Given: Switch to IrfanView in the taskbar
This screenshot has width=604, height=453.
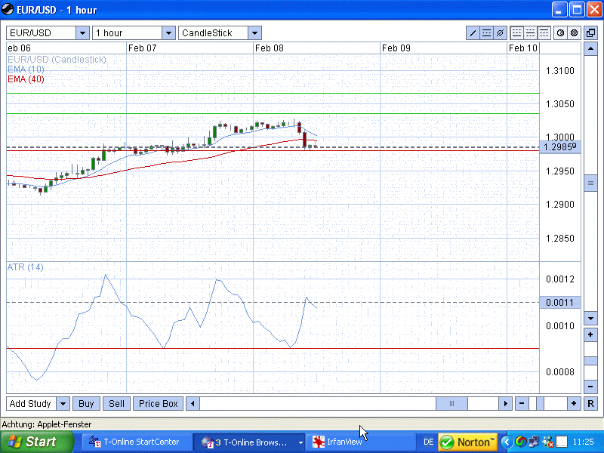Looking at the screenshot, I should (344, 442).
